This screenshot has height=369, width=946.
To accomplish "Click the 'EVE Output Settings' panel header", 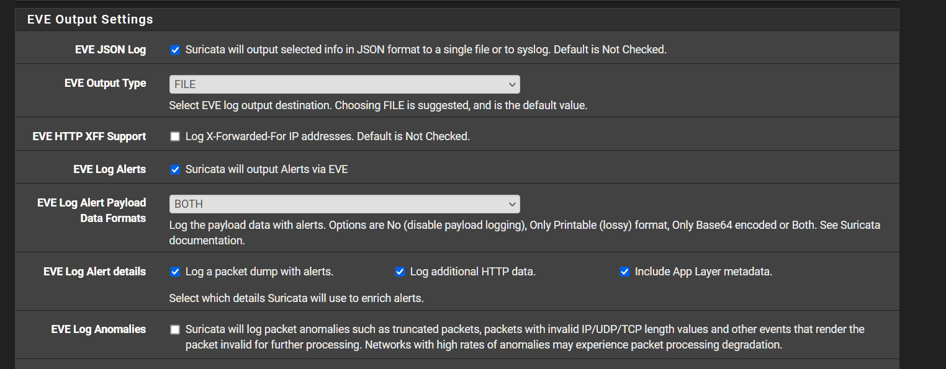I will pos(90,20).
